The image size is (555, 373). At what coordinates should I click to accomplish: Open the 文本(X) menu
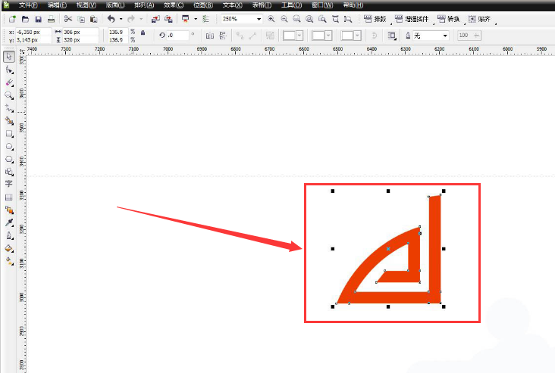point(233,5)
